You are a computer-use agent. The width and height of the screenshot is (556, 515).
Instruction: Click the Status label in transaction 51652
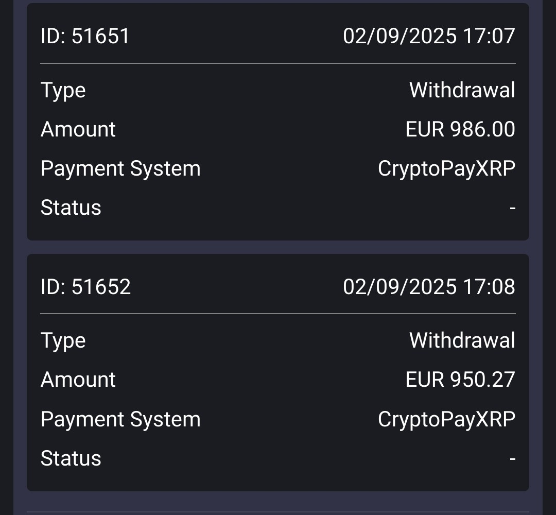71,458
